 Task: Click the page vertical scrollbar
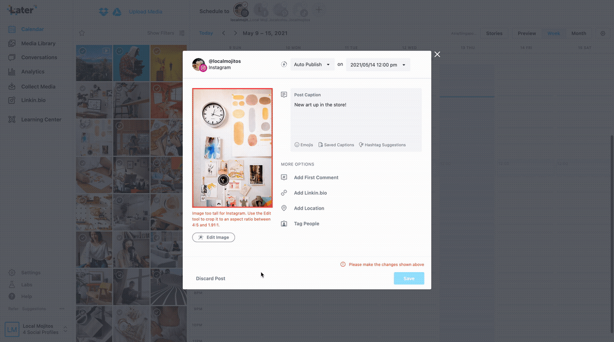pos(612,233)
